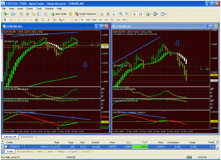221x160 pixels.
Task: Open the Profiles toolbar icon
Action: [12, 14]
